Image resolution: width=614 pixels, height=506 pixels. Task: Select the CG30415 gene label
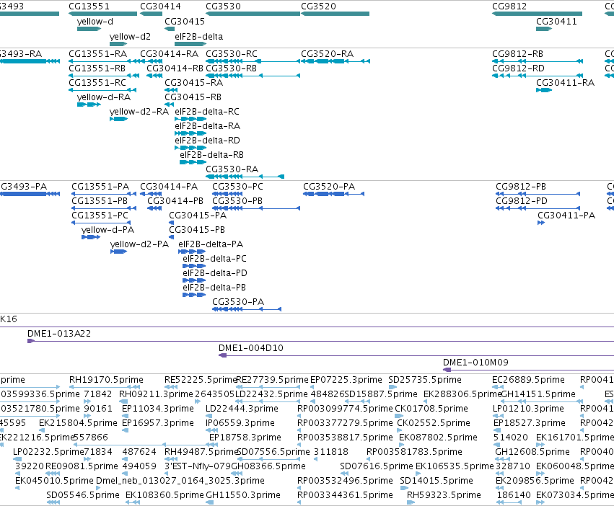(x=185, y=22)
